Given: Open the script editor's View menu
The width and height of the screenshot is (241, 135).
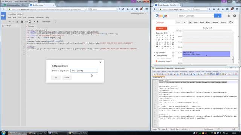Looking at the screenshot, I should [x=20, y=18].
